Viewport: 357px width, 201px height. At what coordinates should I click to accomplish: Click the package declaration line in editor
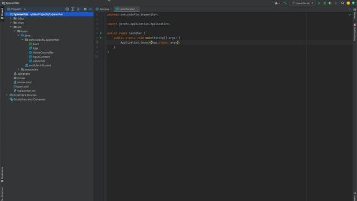pyautogui.click(x=132, y=15)
